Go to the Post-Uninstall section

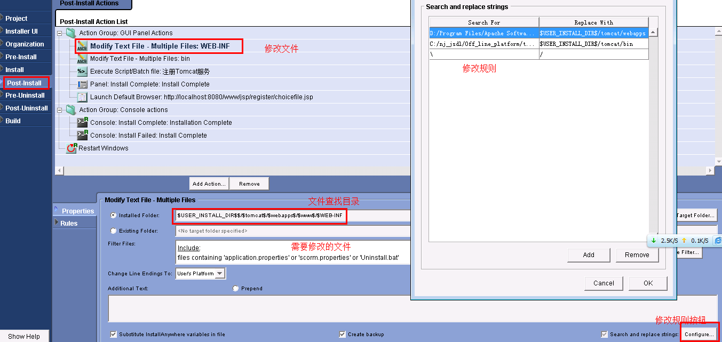point(26,108)
